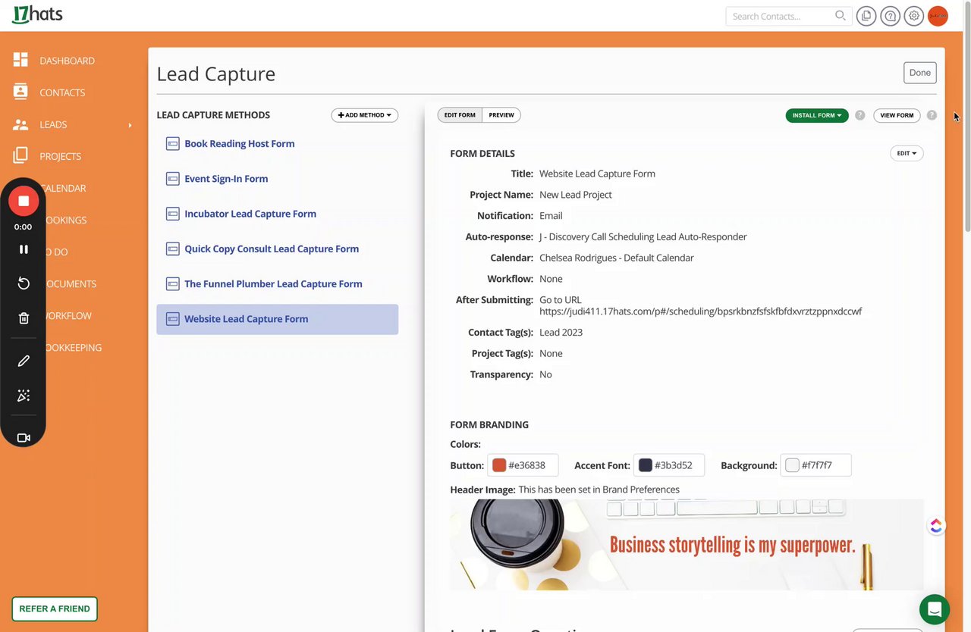The width and height of the screenshot is (971, 632).
Task: Open the help question mark icon in the top bar
Action: click(x=891, y=16)
